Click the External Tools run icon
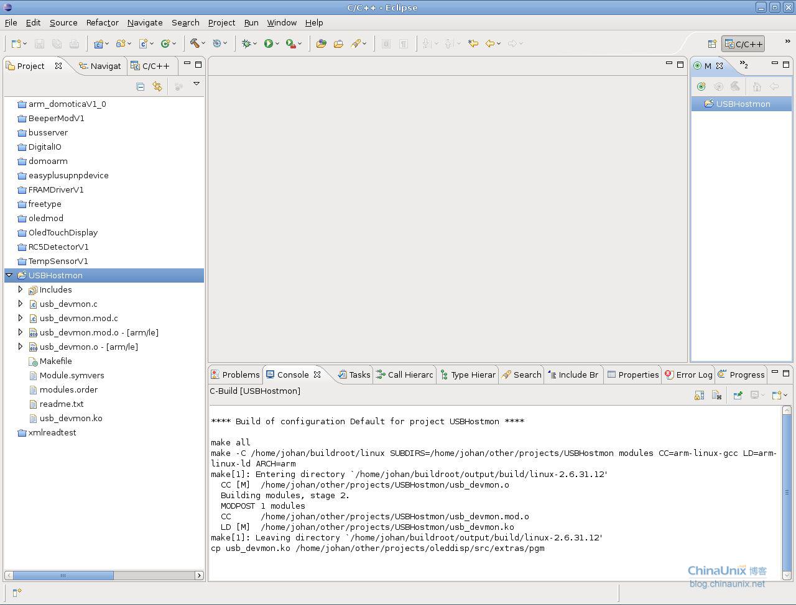The width and height of the screenshot is (796, 605). click(x=290, y=43)
